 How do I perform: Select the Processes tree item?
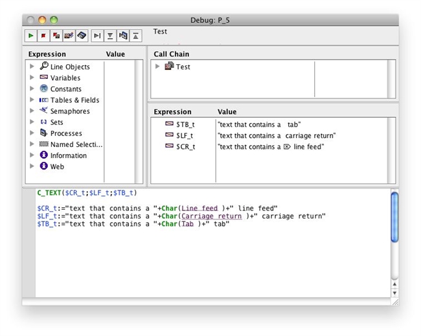click(x=66, y=133)
